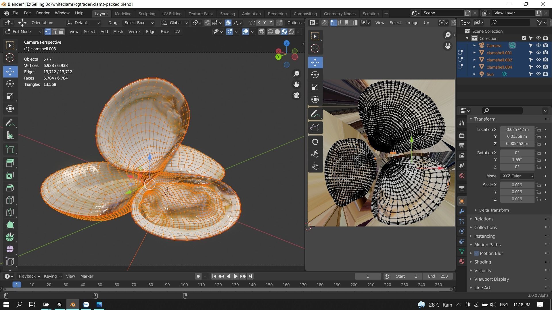Switch to the Shading workspace tab

227,13
